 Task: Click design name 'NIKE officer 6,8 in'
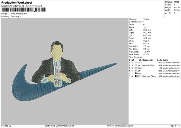(19, 14)
